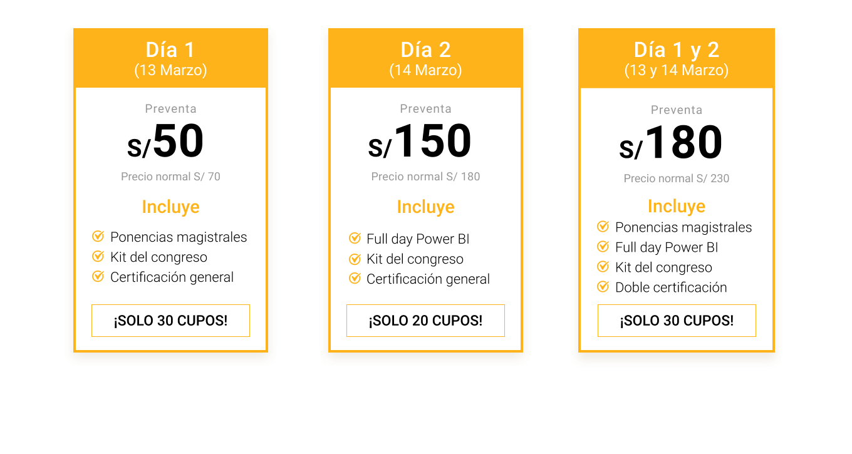Viewport: 852px width, 454px height.
Task: Click check icon next to Doble certificación
Action: 603,287
